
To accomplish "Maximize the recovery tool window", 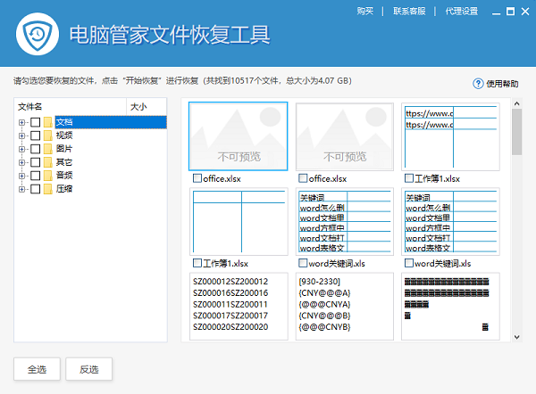I will (510, 12).
